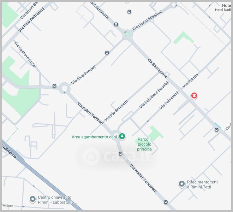The image size is (233, 212).
Task: Click bus stop icon below the red marker
Action: tap(216, 130)
